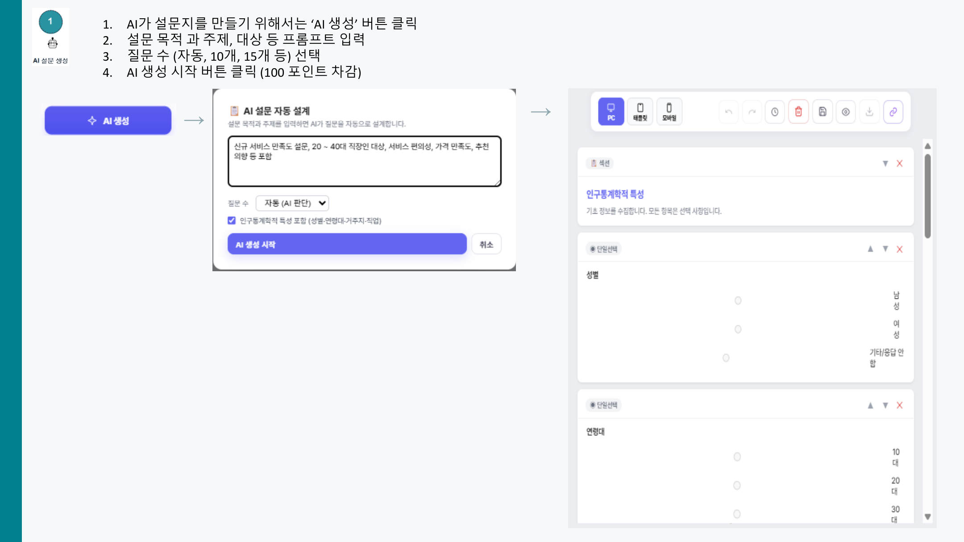Move the 성별 question down with arrow
964x542 pixels.
(x=885, y=249)
